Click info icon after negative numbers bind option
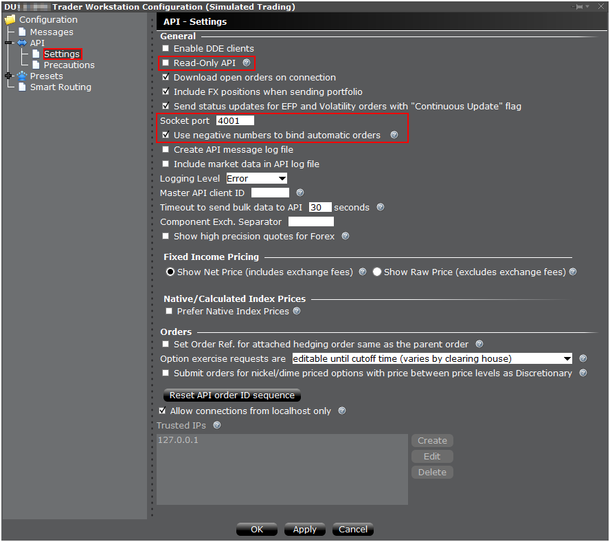The image size is (610, 542). [x=394, y=135]
